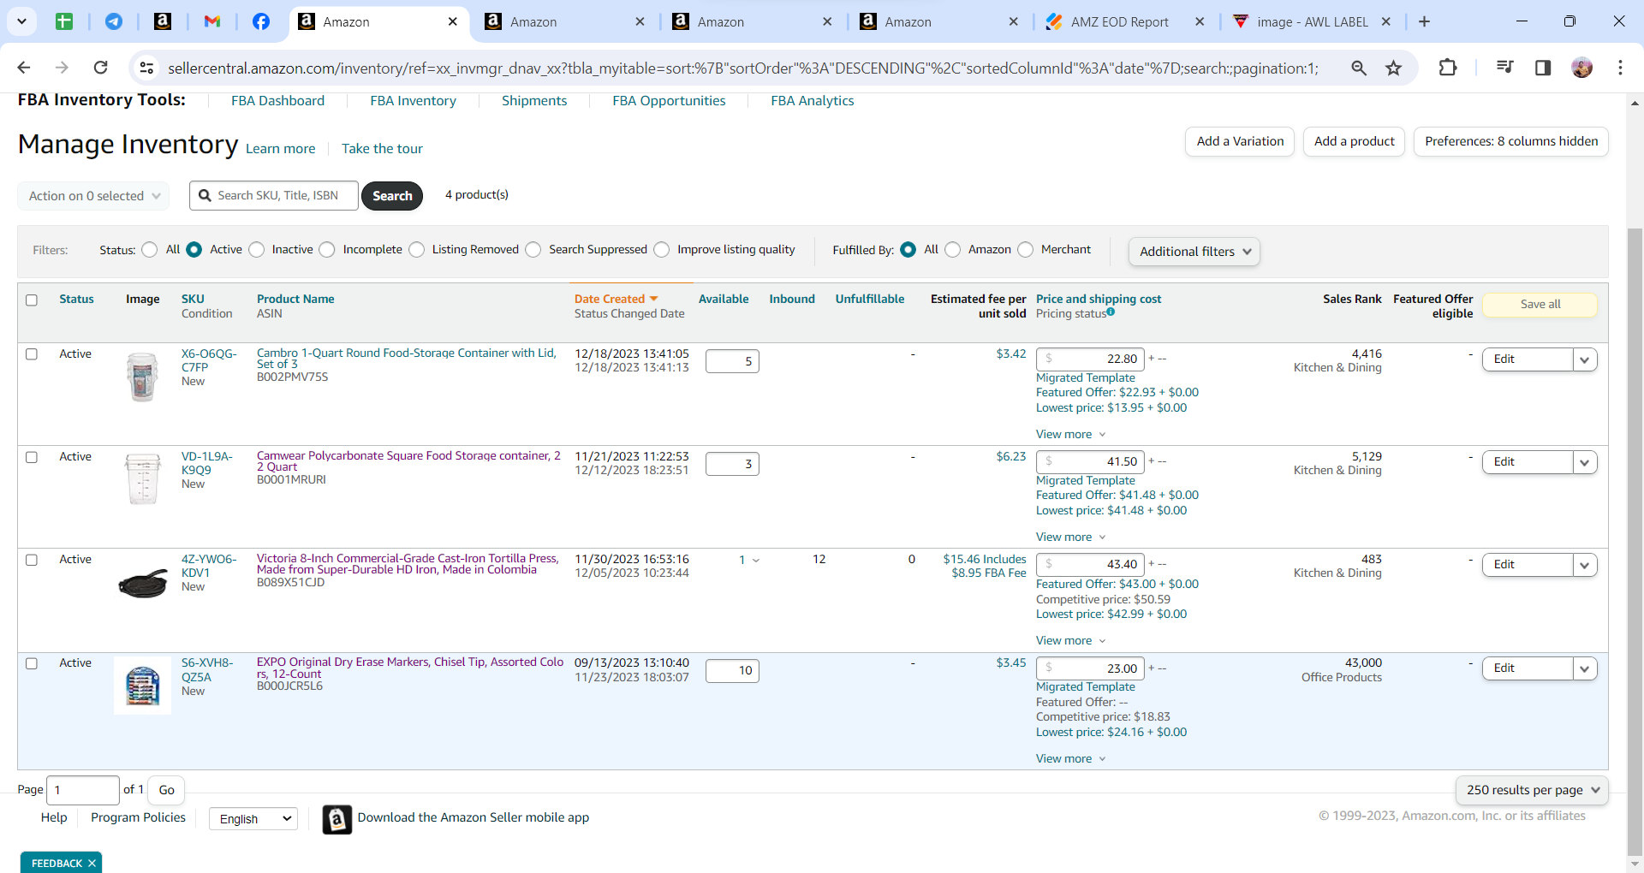The width and height of the screenshot is (1644, 873).
Task: Close the AMZ EOD Report tab
Action: tap(1200, 21)
